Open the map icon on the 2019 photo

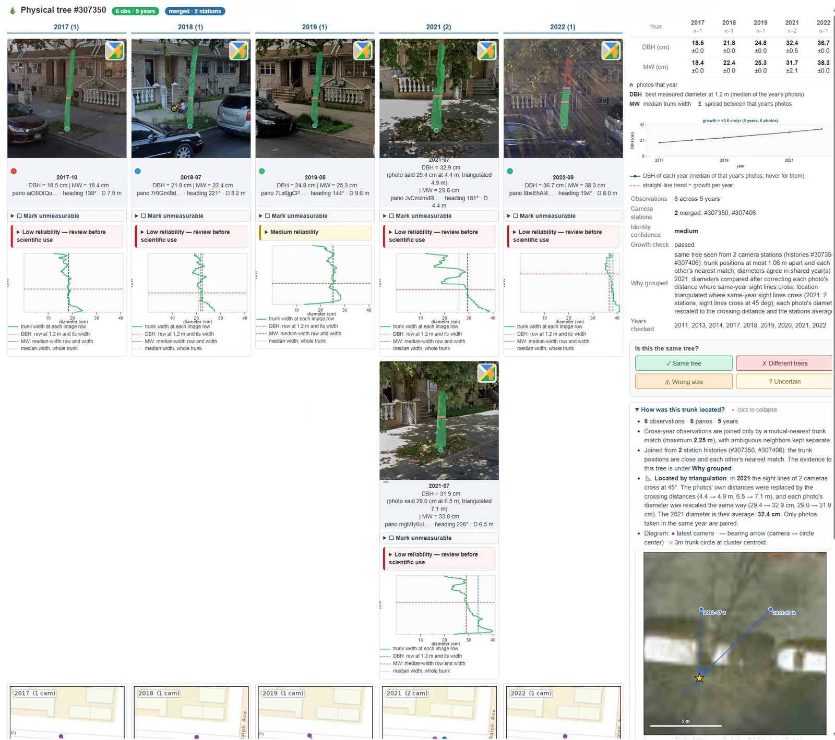click(x=363, y=51)
